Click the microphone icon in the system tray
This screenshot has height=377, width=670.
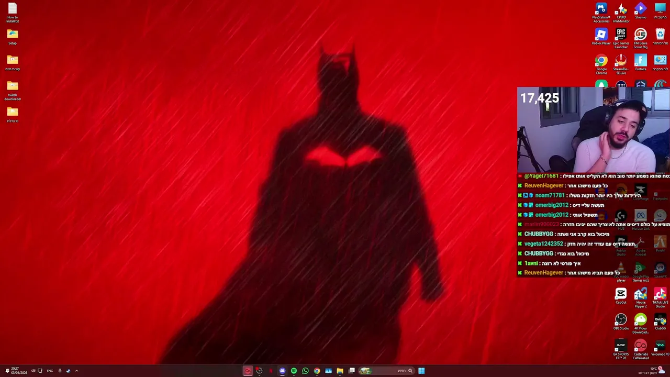[60, 371]
